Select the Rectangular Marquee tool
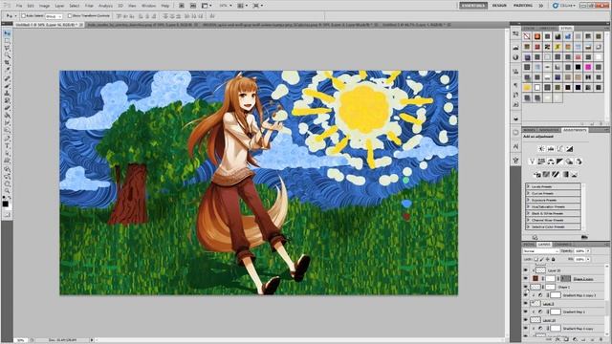This screenshot has height=344, width=612. [7, 41]
